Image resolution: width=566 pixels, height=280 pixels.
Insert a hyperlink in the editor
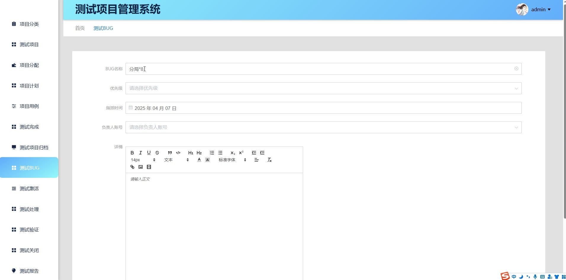click(132, 167)
